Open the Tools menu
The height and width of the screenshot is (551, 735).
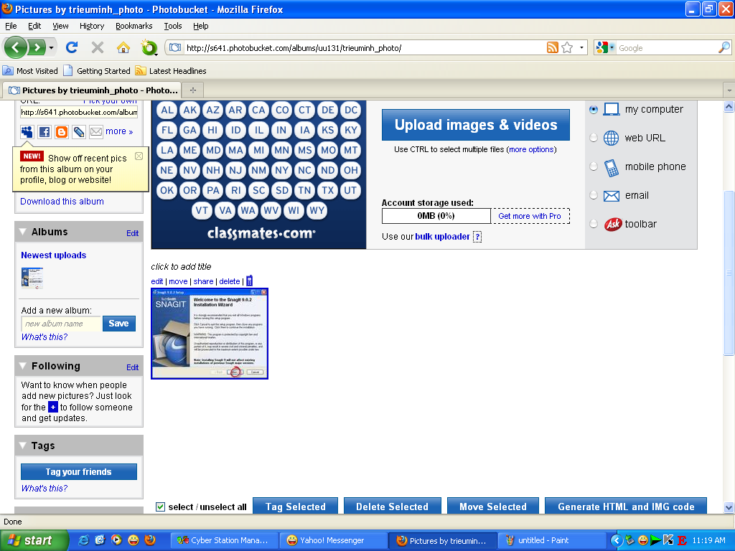click(x=173, y=26)
